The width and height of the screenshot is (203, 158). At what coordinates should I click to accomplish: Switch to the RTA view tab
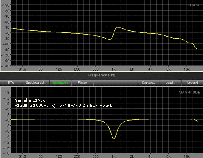[11, 83]
